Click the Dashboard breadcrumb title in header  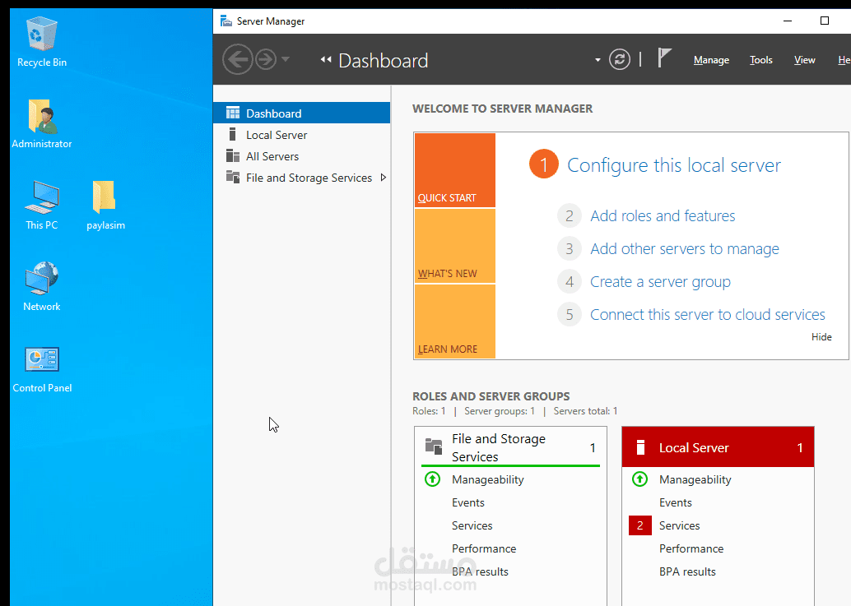click(384, 60)
